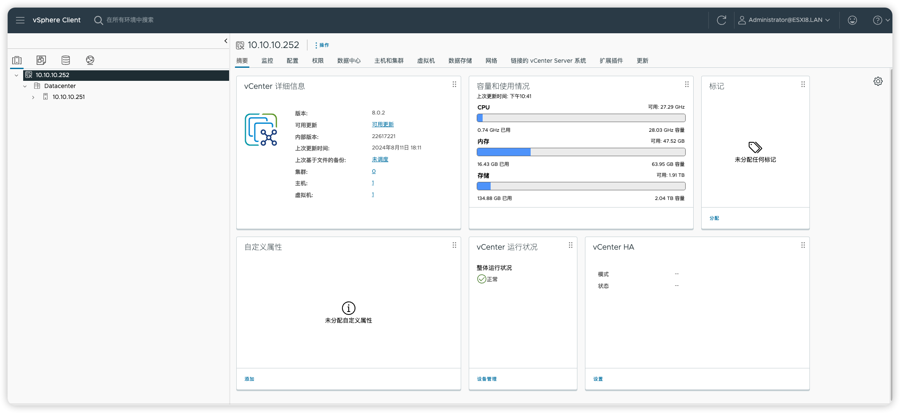The width and height of the screenshot is (900, 413).
Task: Open the 未调度 backup link
Action: coord(380,160)
